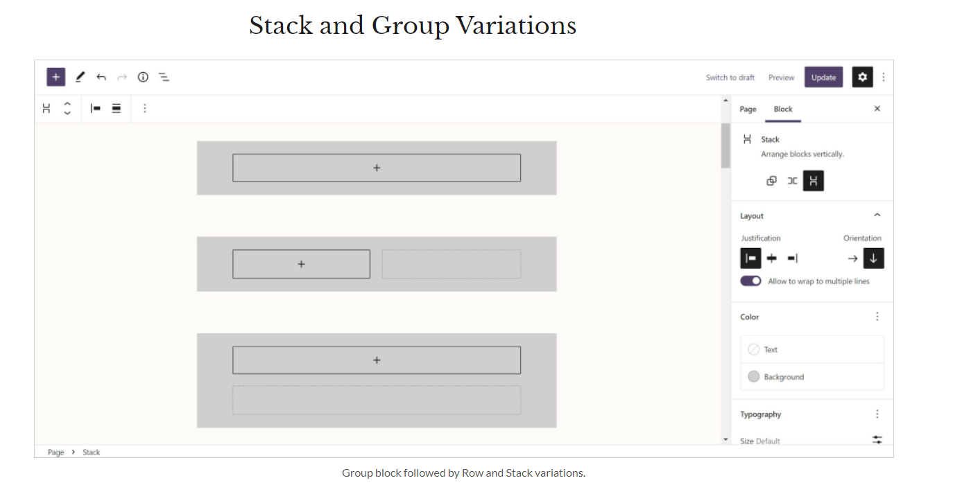Open Typography options three-dot menu

point(877,414)
